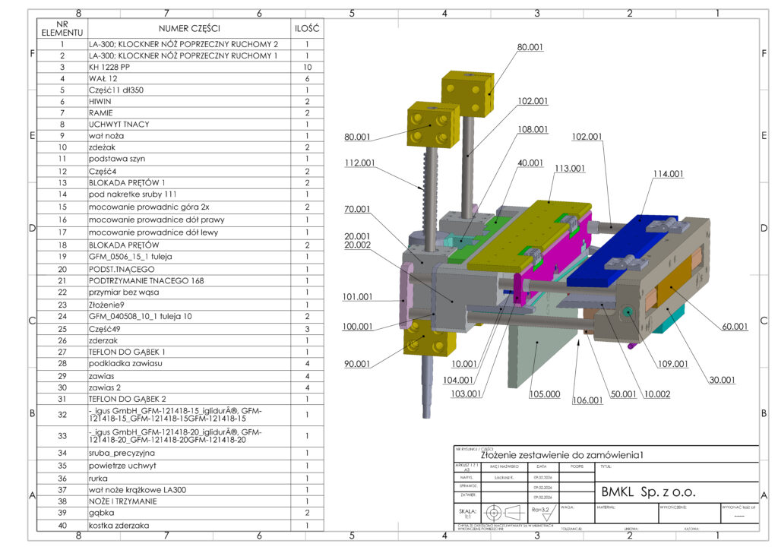
Task: Click the SKALA 1:1 scale cell
Action: pyautogui.click(x=466, y=511)
